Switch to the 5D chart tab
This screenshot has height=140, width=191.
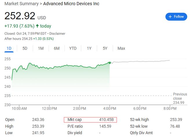tap(25, 48)
